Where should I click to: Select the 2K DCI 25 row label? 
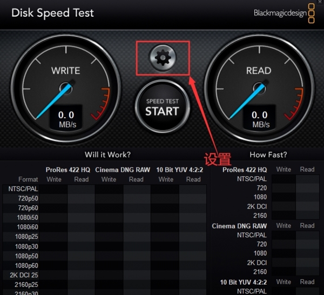tap(24, 275)
